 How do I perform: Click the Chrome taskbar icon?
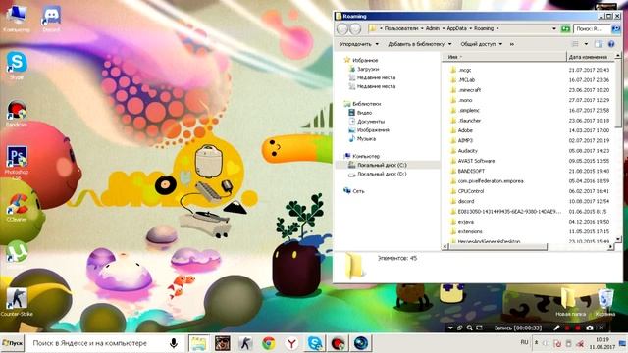269,343
